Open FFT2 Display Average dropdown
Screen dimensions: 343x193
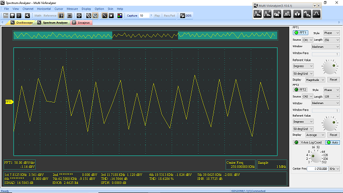tap(315, 135)
